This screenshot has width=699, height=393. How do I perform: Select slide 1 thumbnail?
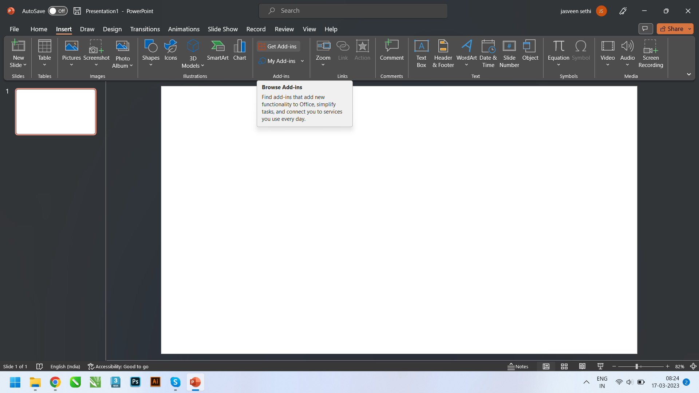[x=56, y=112]
